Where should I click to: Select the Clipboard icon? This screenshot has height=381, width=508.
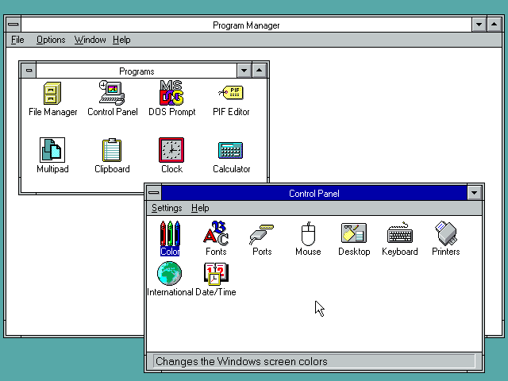click(112, 150)
